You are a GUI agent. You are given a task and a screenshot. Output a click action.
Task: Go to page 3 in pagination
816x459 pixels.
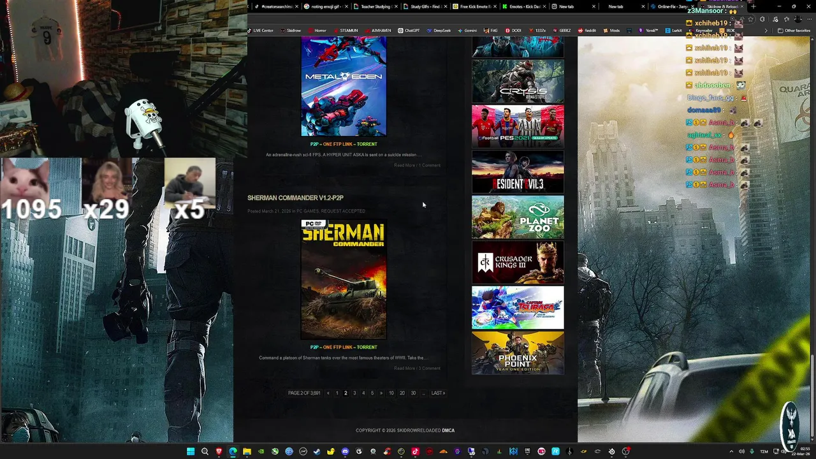tap(354, 393)
